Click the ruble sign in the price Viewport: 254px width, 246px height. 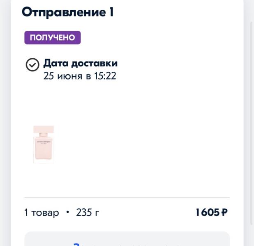[224, 212]
